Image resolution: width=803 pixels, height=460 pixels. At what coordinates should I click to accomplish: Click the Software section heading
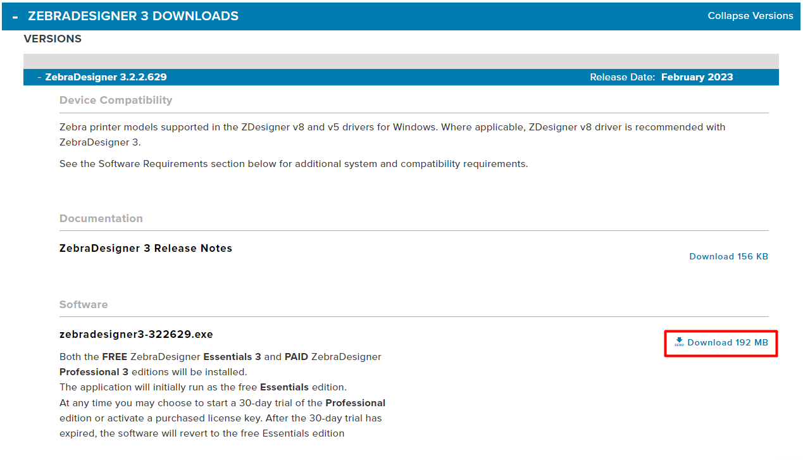[x=84, y=304]
